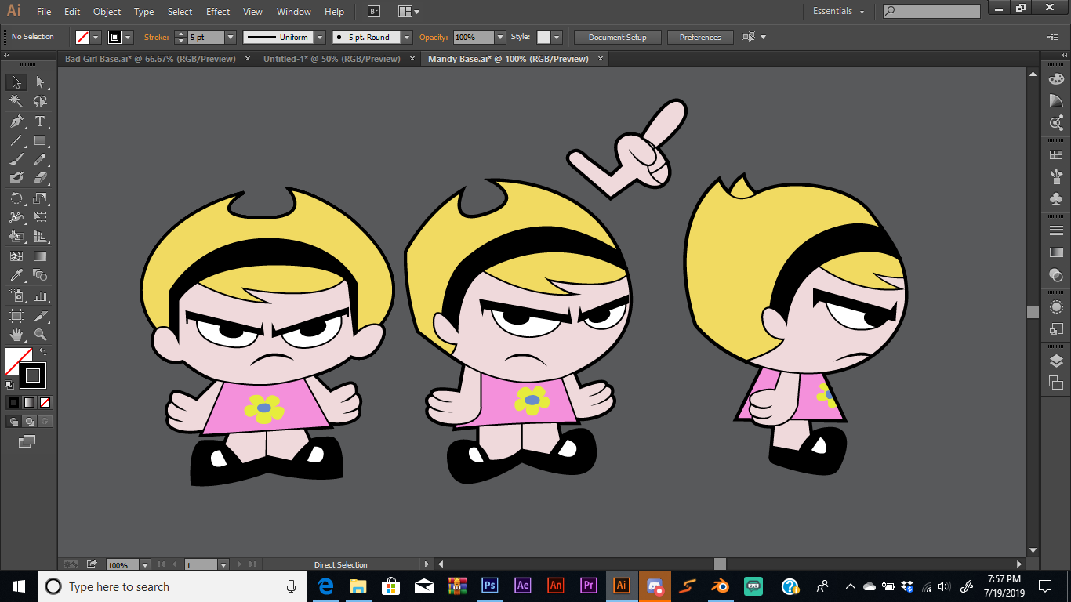Open the stroke weight dropdown showing 5 pt
1071x602 pixels.
tap(231, 37)
